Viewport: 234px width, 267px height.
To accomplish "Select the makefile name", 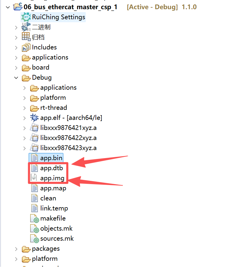I will pyautogui.click(x=53, y=218).
